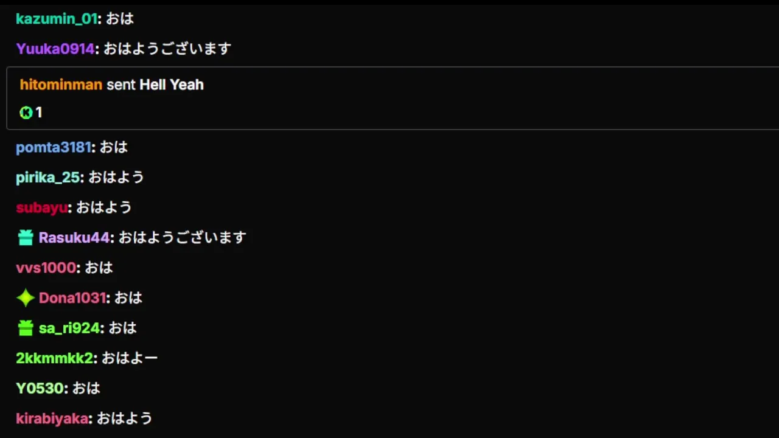This screenshot has height=438, width=779.
Task: View the profile of vvs1000
Action: [x=46, y=268]
